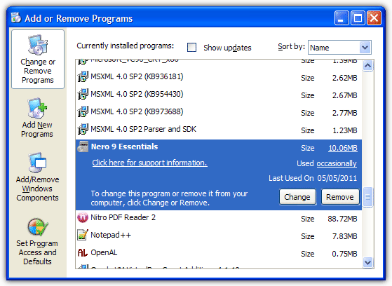
Task: Select the MSXML 4.0 SP2 (KB954430) entry
Action: (x=219, y=94)
